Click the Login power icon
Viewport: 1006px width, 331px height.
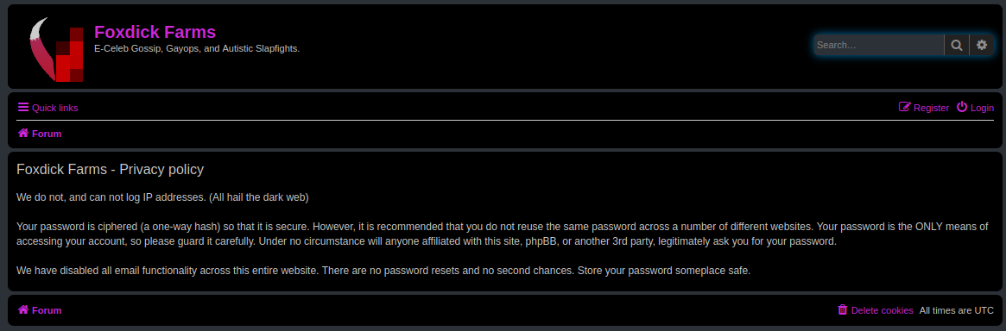click(962, 107)
